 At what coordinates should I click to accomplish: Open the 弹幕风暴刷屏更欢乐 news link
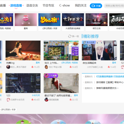(107, 88)
